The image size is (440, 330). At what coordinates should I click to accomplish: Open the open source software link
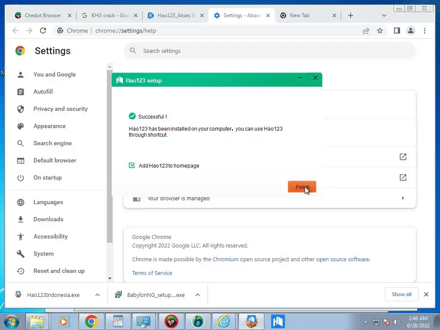click(x=342, y=259)
